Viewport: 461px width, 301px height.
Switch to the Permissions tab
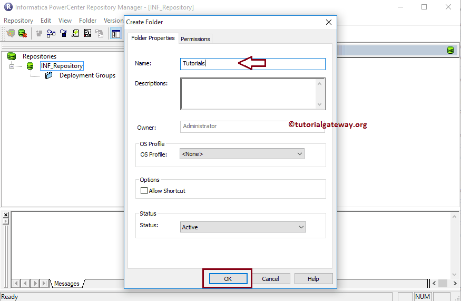coord(195,39)
